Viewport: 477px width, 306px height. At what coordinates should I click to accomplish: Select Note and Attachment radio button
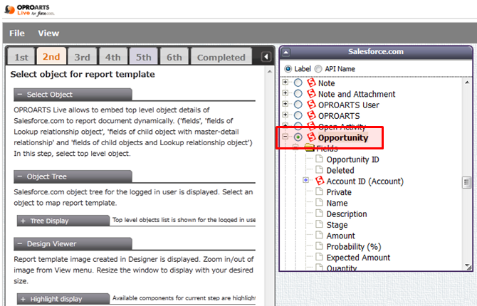[298, 94]
